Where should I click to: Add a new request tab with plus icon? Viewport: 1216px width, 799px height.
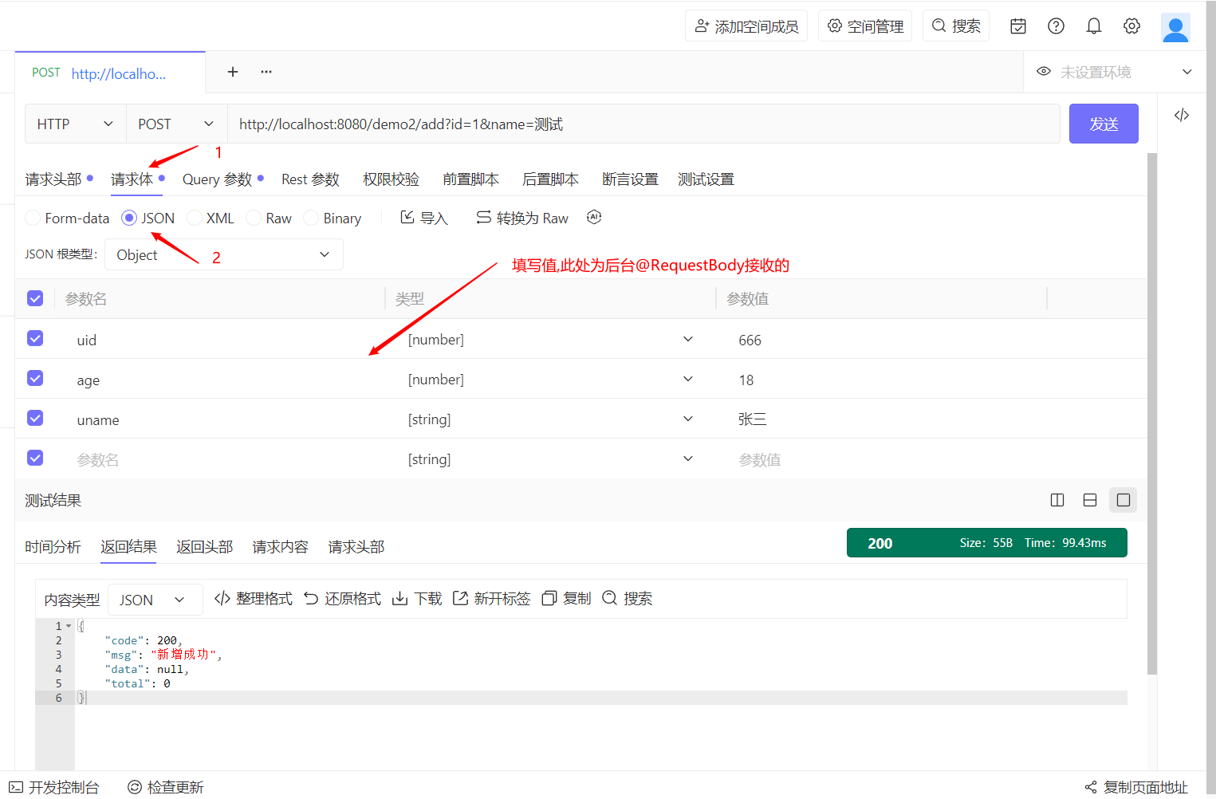pos(233,72)
